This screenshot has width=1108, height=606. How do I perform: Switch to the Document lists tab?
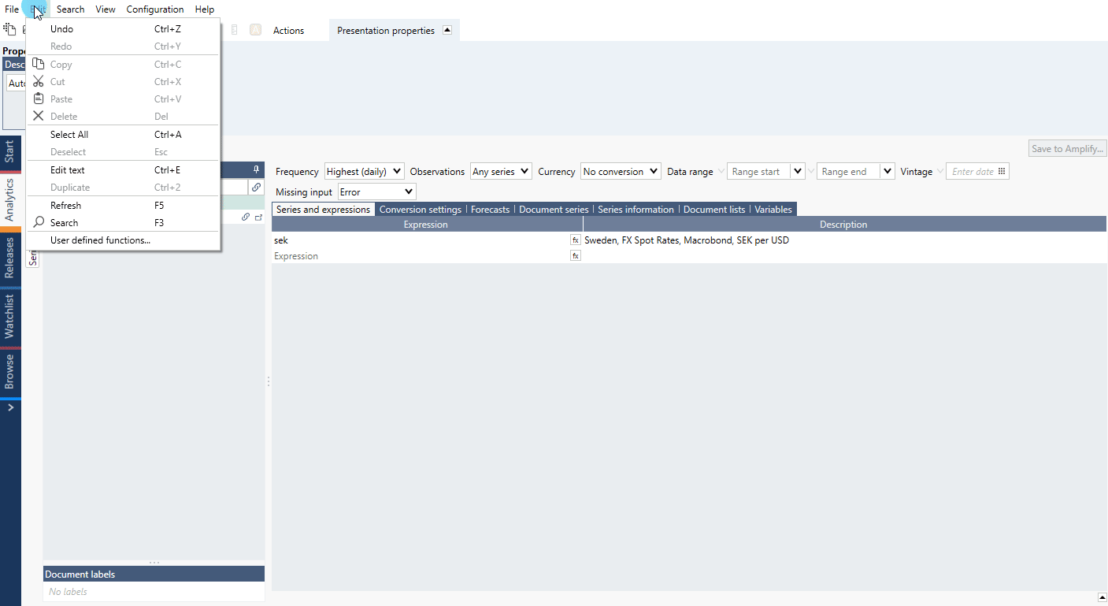coord(714,210)
